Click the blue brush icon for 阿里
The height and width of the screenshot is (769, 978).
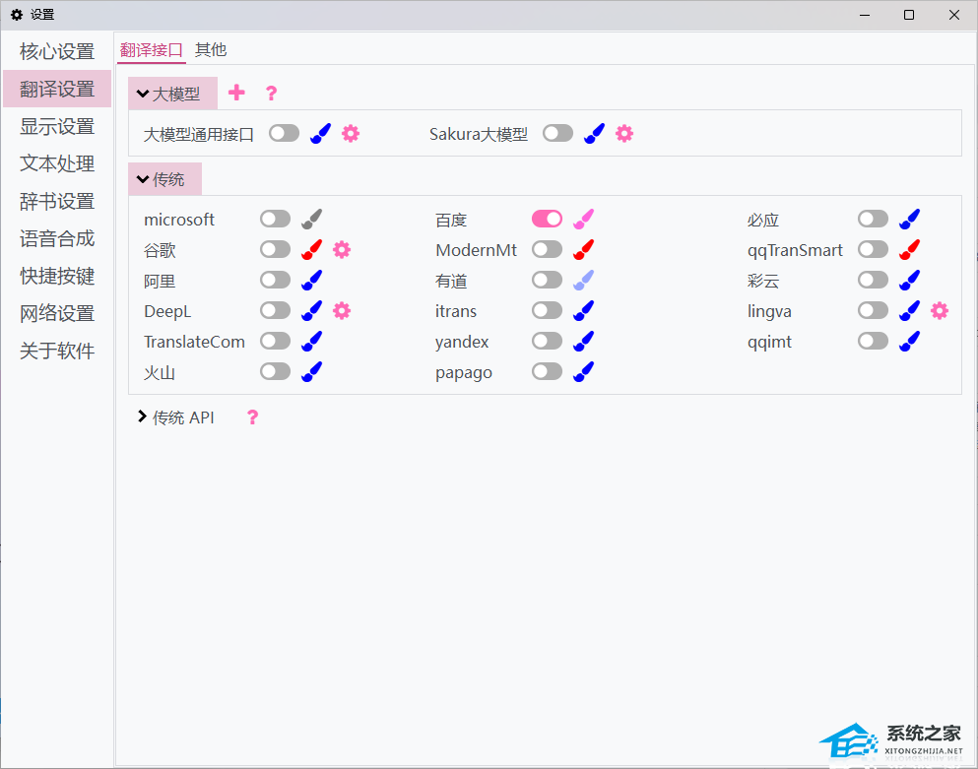[311, 280]
